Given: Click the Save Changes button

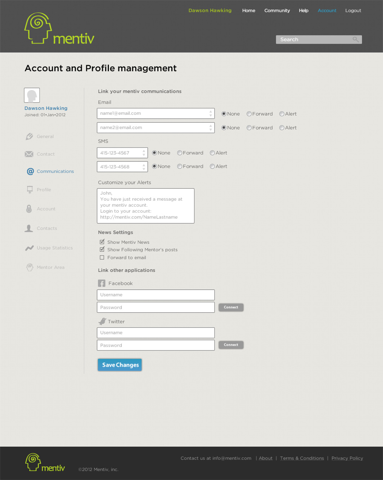Looking at the screenshot, I should (120, 365).
